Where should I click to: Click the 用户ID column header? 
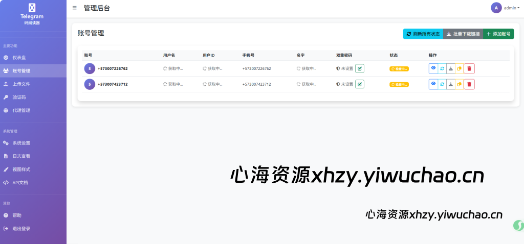209,55
